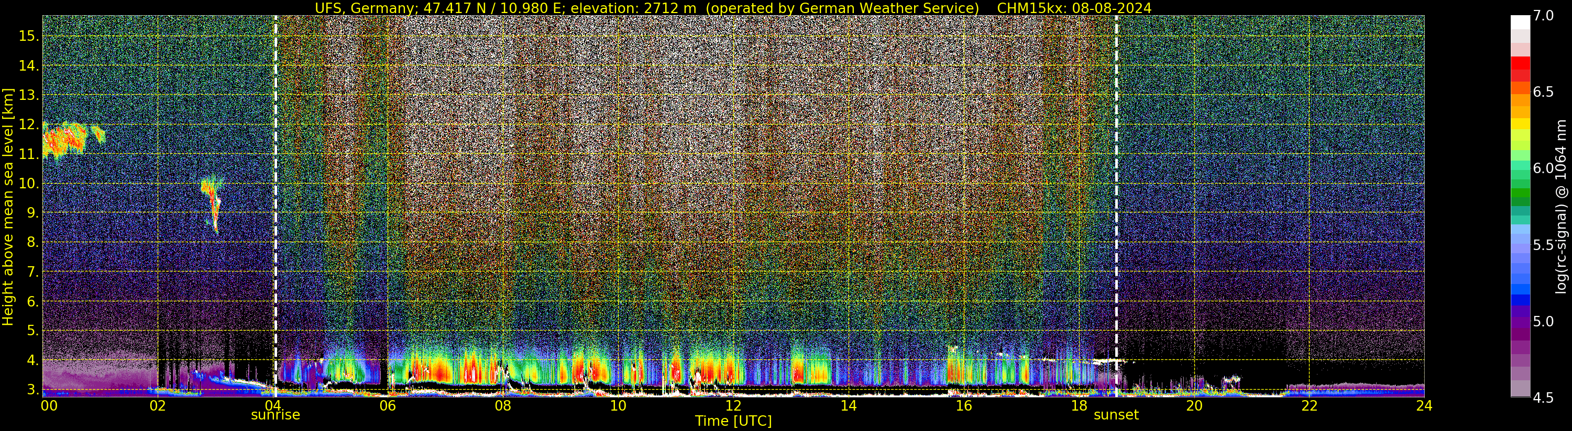Click the '3.' height tick label
This screenshot has height=431, width=1572.
pyautogui.click(x=33, y=390)
